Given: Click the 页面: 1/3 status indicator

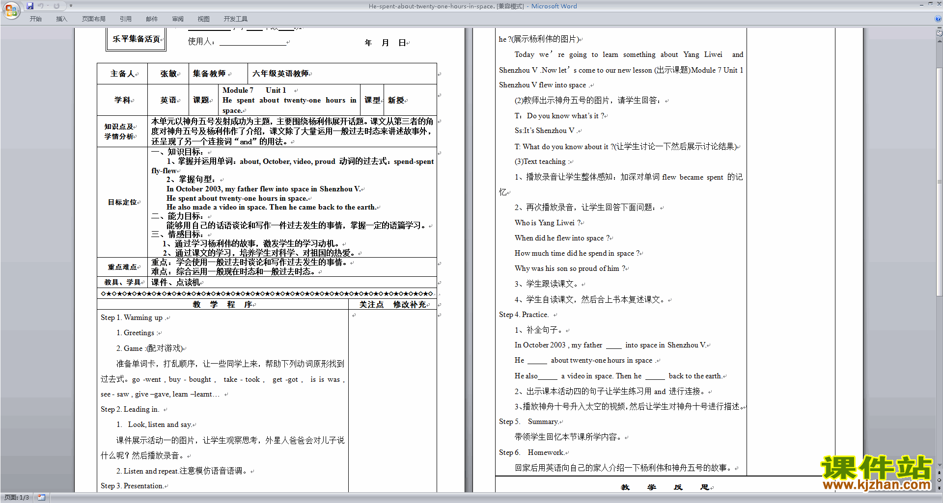Looking at the screenshot, I should pyautogui.click(x=17, y=498).
